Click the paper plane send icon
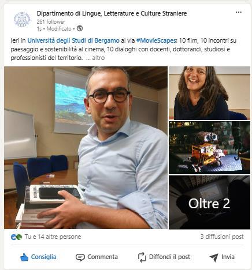252x270 pixels. click(214, 257)
